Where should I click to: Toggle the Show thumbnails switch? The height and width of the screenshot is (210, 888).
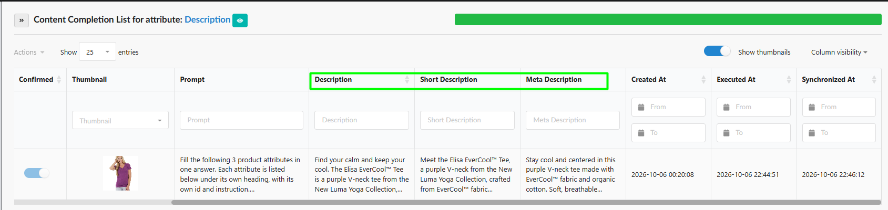(x=717, y=51)
